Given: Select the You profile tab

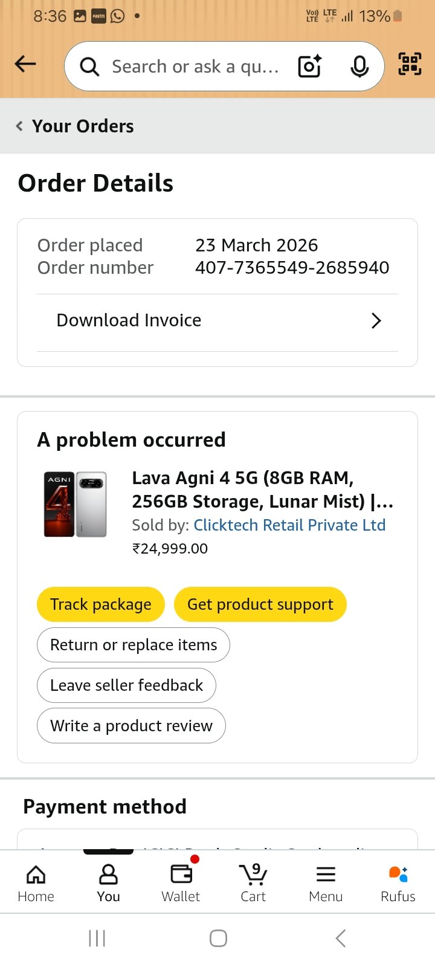Looking at the screenshot, I should pos(109,882).
